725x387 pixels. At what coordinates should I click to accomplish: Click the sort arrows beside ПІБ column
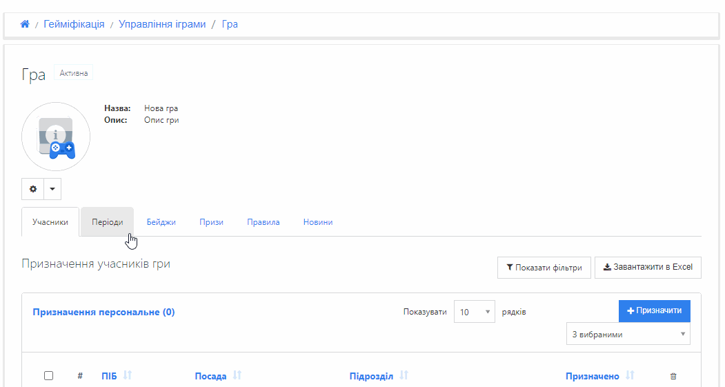point(128,376)
